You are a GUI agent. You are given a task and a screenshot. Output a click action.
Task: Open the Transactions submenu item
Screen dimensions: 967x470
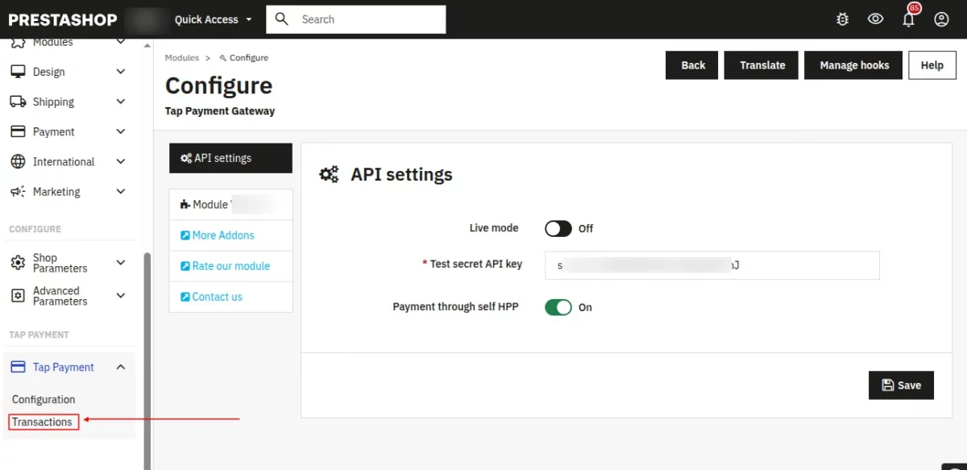43,422
